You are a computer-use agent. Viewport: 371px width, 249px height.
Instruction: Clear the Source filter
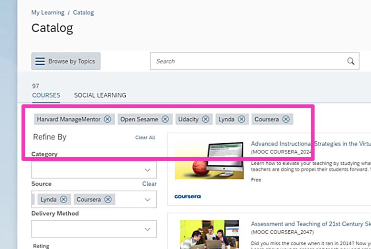(x=149, y=184)
